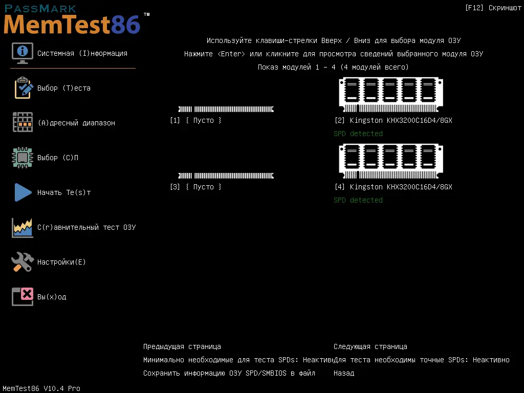Click 'Предыдущая страница' link
This screenshot has width=524, height=393.
coord(182,346)
